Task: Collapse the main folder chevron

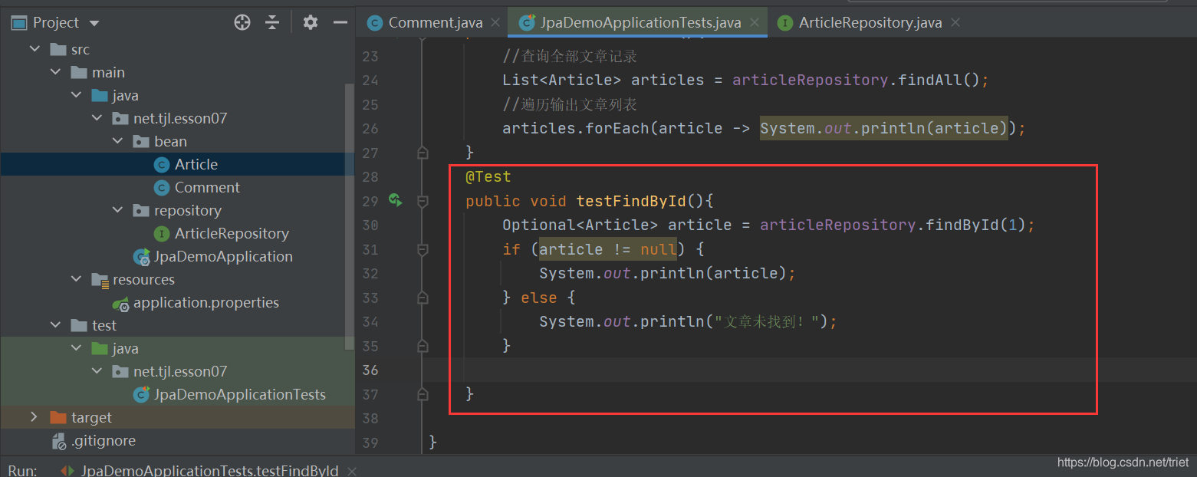Action: [55, 72]
